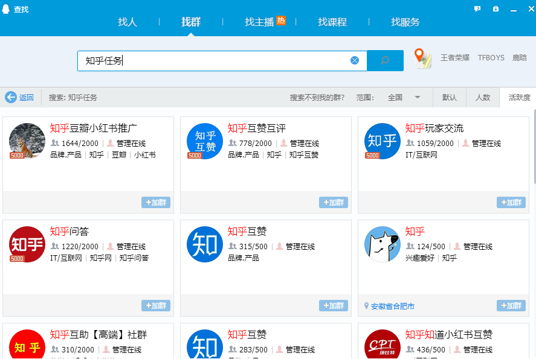536x359 pixels.
Task: Minimize the 查找 window
Action: pos(514,10)
